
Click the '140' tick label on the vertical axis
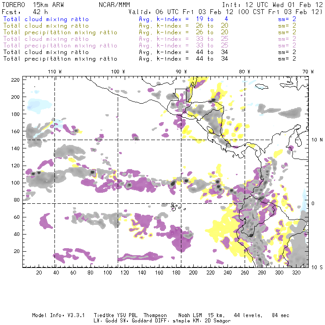[x=15, y=148]
